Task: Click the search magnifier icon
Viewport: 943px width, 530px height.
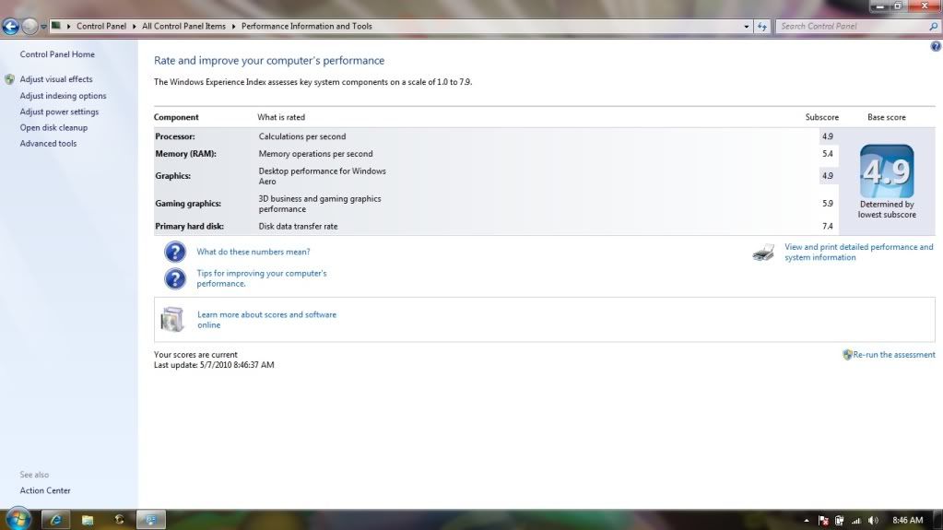Action: pyautogui.click(x=933, y=27)
